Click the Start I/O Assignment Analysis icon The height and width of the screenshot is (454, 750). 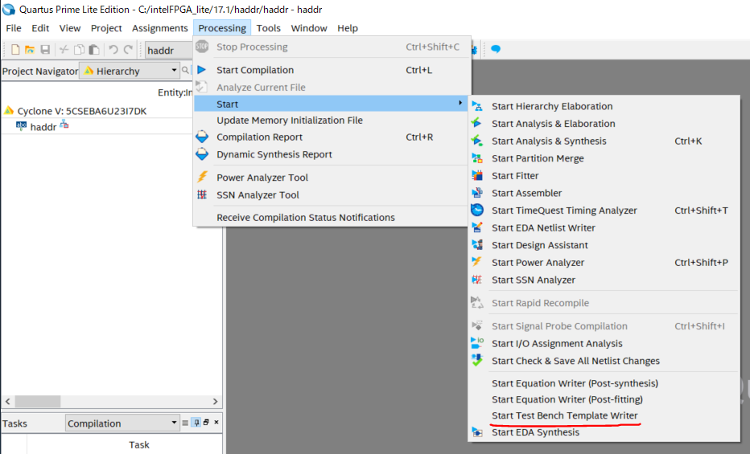point(477,343)
